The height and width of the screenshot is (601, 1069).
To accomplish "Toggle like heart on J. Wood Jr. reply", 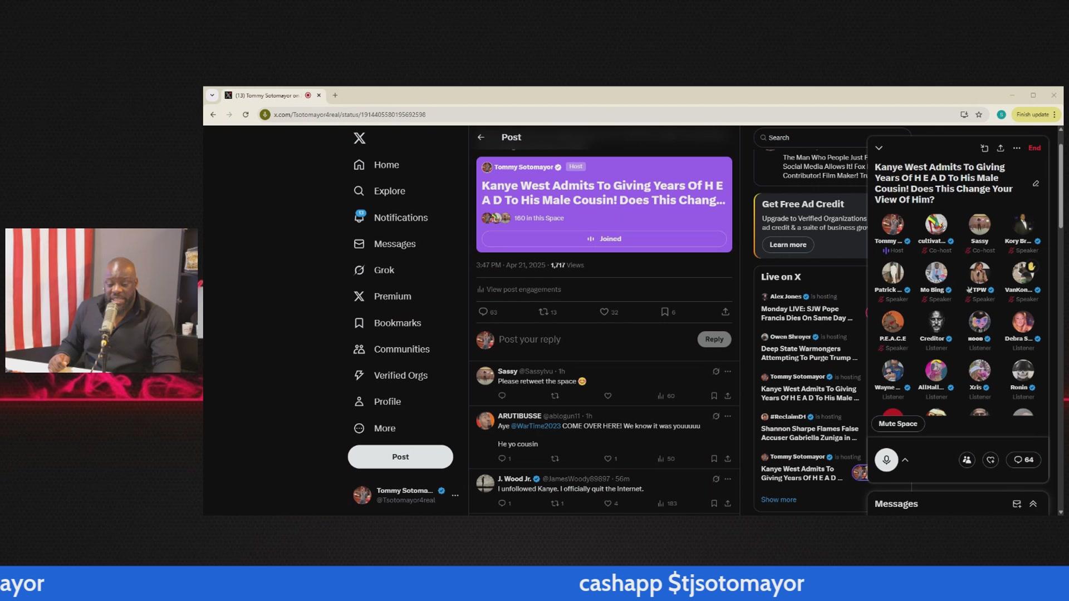I will tap(608, 503).
